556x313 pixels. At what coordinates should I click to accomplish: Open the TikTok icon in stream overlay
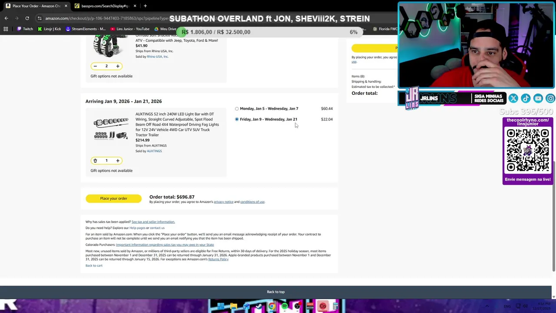pos(526,99)
